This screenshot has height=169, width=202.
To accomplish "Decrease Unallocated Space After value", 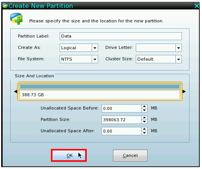I will pyautogui.click(x=144, y=133).
